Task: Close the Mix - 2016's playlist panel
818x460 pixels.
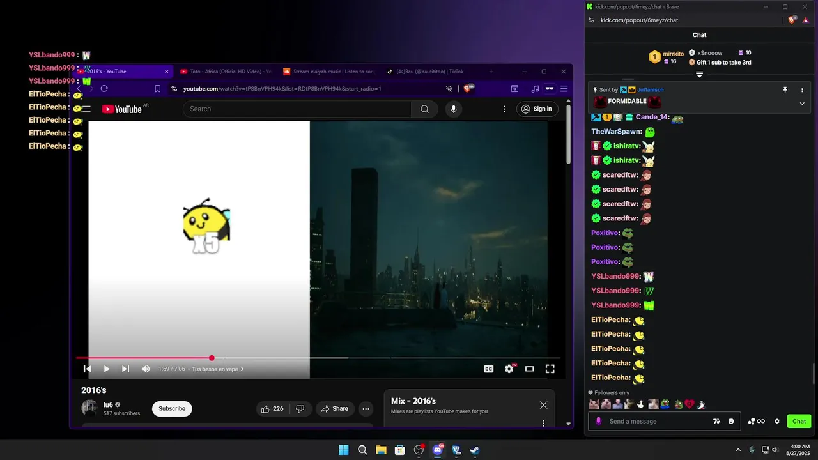Action: coord(543,405)
